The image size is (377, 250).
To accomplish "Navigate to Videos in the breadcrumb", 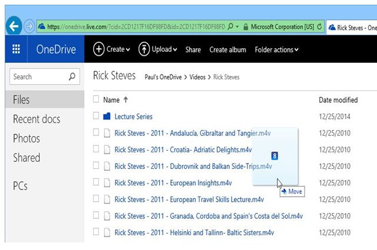I will coord(199,77).
